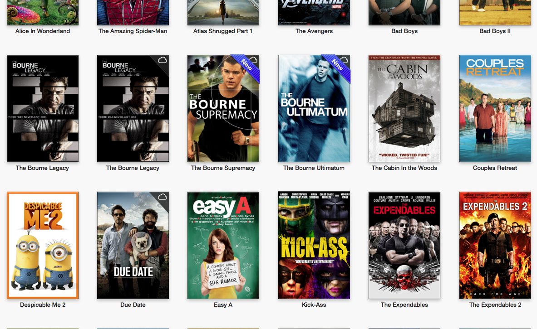This screenshot has height=329, width=537.
Task: Select the Despicable Me 2 minions poster
Action: pyautogui.click(x=43, y=245)
